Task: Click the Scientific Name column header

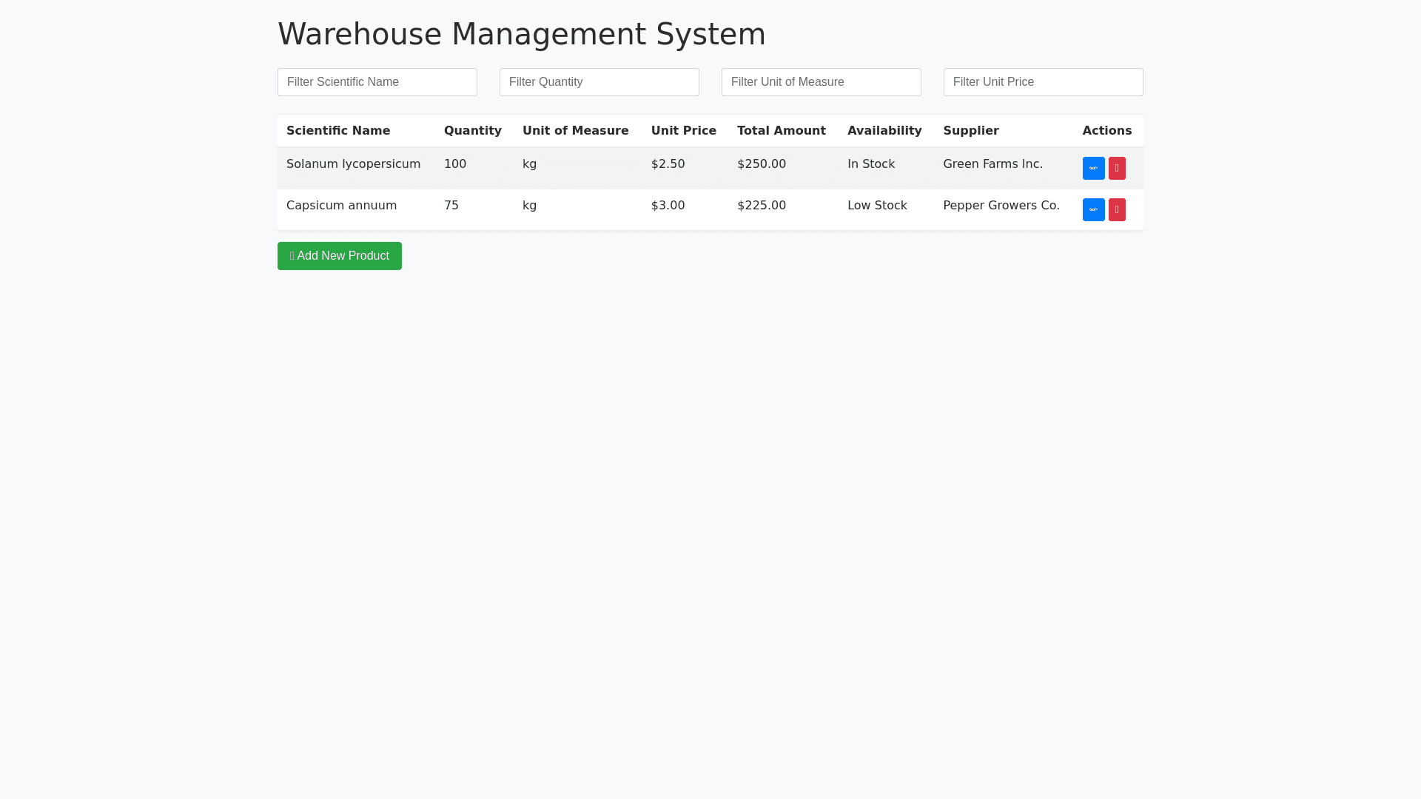Action: pyautogui.click(x=338, y=131)
